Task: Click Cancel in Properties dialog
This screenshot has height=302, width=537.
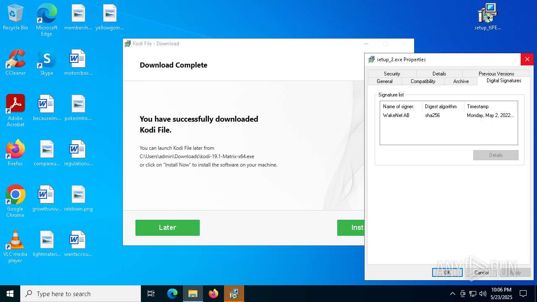Action: [482, 273]
